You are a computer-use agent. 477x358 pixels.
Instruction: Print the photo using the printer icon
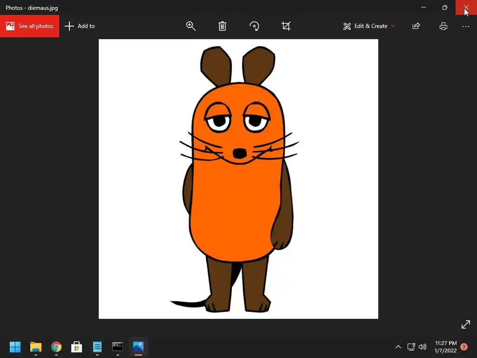[x=443, y=26]
